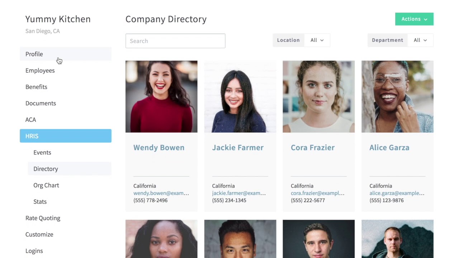View HRIS Stats page
Screen dimensions: 459x258
pyautogui.click(x=40, y=202)
